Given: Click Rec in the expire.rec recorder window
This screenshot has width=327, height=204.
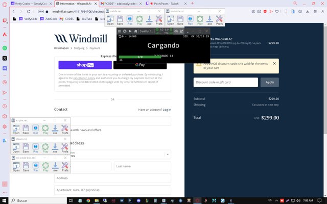Looking at the screenshot, I should [35, 130].
